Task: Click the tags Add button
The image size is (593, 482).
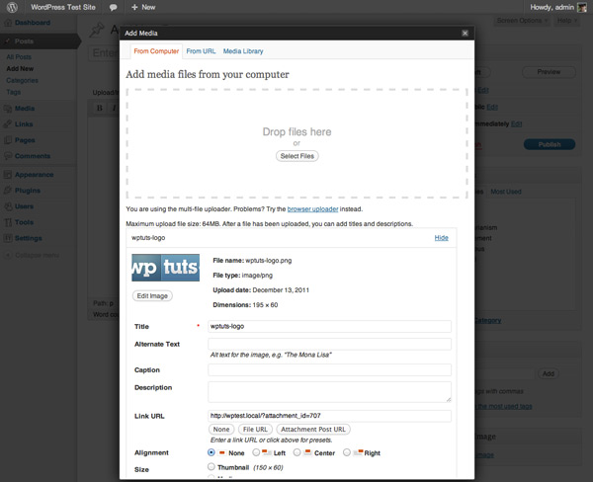Action: coord(549,374)
